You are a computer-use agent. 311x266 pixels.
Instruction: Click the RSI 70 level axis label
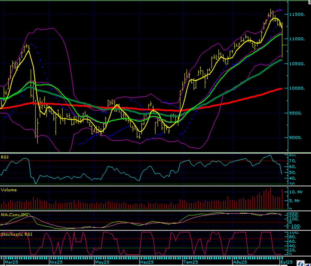click(x=293, y=161)
